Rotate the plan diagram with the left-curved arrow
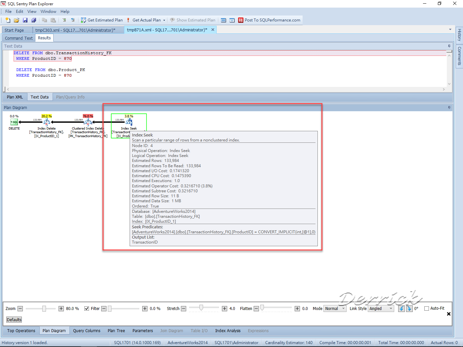 click(402, 308)
